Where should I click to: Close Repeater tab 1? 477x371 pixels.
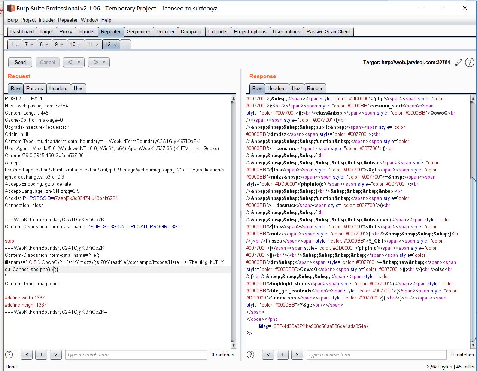[17, 45]
